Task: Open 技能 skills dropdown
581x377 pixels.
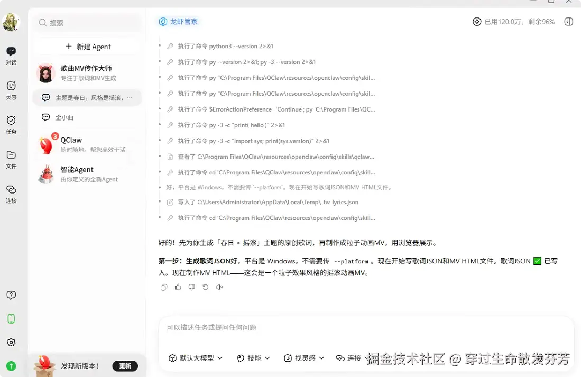Action: coord(253,358)
